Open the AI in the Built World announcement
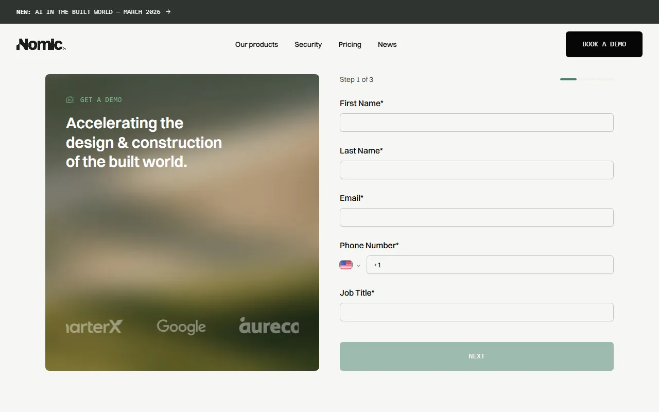This screenshot has height=412, width=659. (x=89, y=12)
